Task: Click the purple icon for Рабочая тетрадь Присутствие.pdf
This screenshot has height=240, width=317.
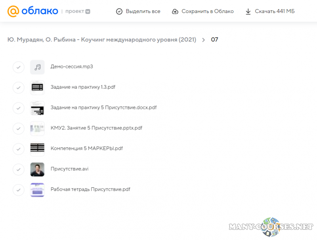Action: (37, 190)
